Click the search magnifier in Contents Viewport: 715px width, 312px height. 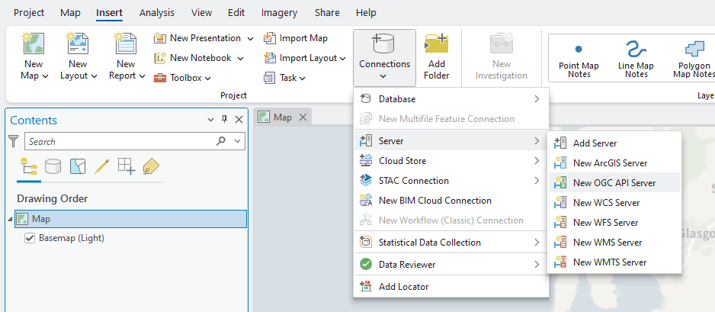click(x=221, y=141)
